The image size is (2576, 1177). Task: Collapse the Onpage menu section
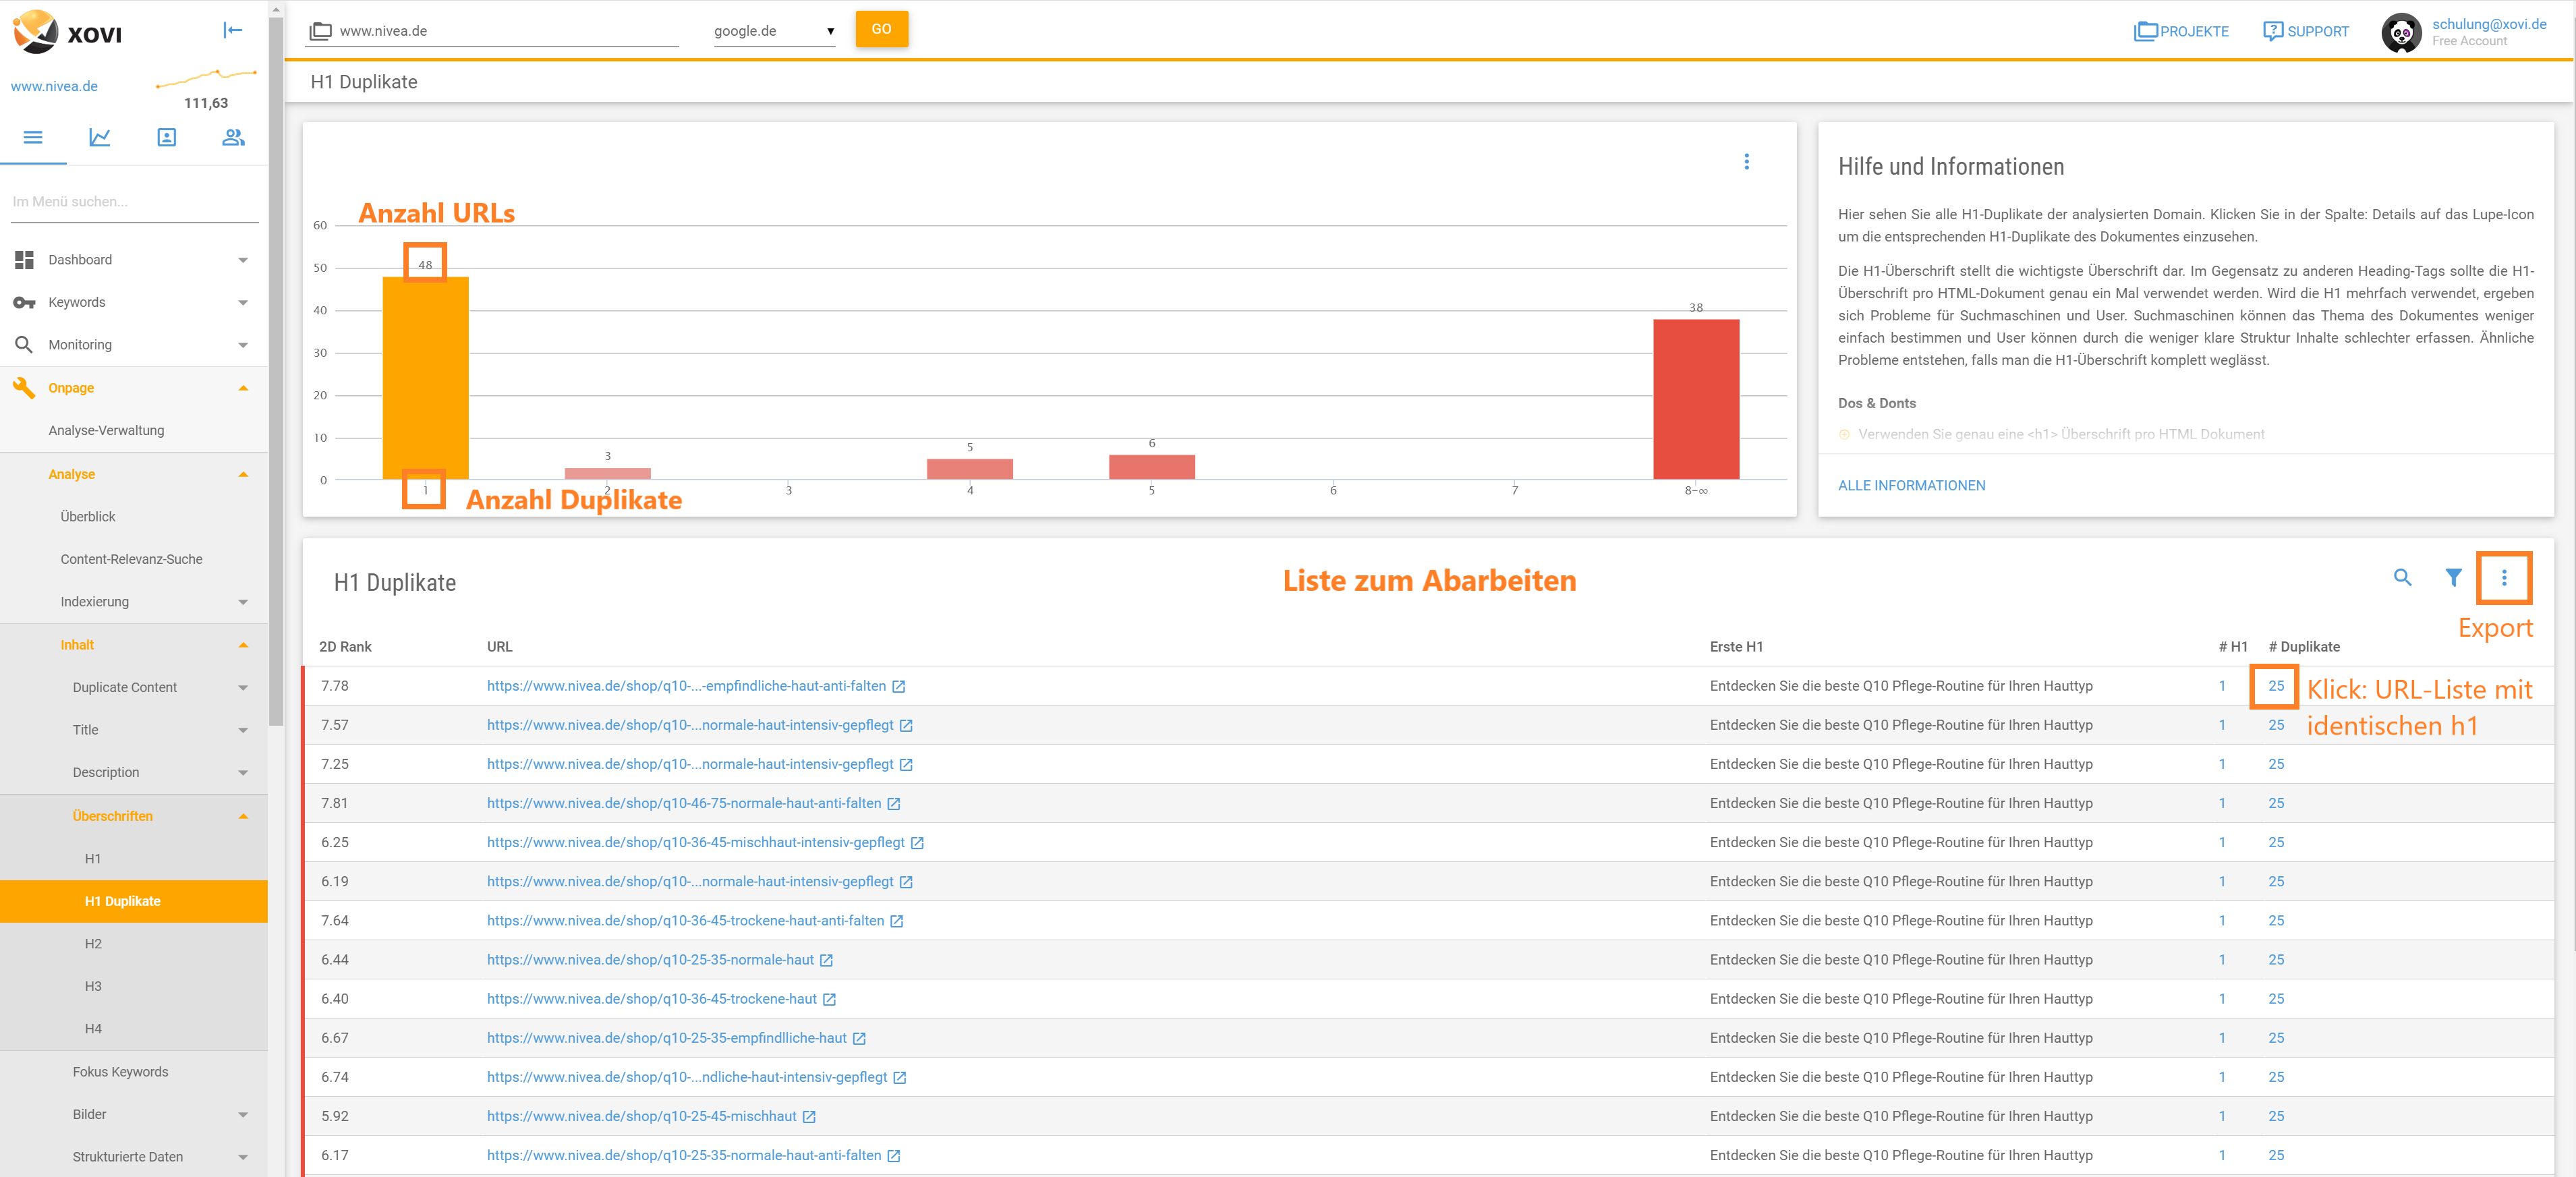tap(243, 388)
